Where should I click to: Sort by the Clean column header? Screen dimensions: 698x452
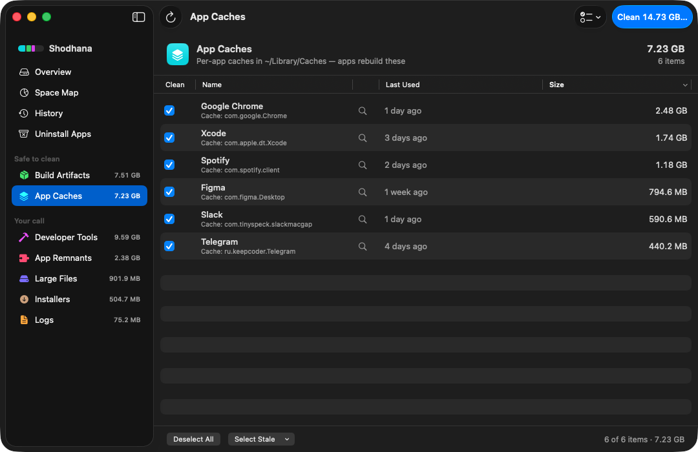coord(175,85)
